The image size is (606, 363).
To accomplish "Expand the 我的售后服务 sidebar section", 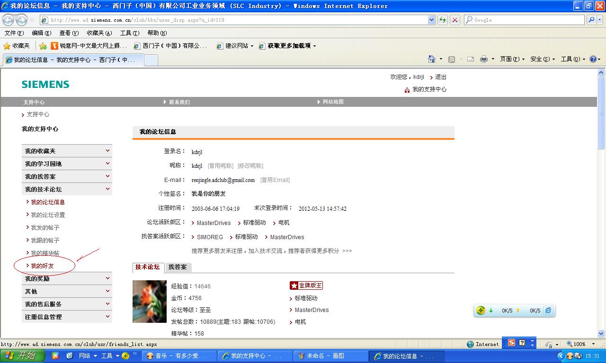I will coord(67,304).
